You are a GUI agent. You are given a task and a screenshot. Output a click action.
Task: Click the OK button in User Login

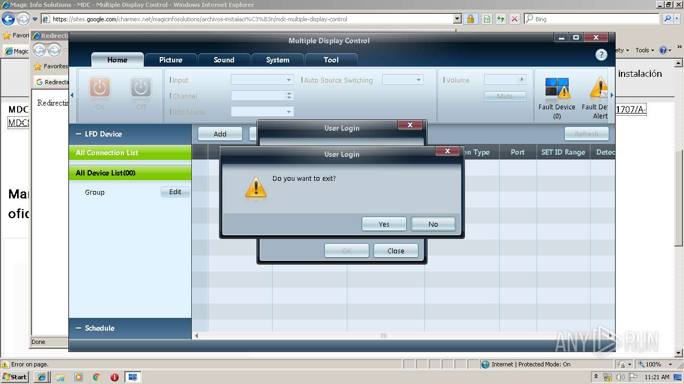click(347, 251)
